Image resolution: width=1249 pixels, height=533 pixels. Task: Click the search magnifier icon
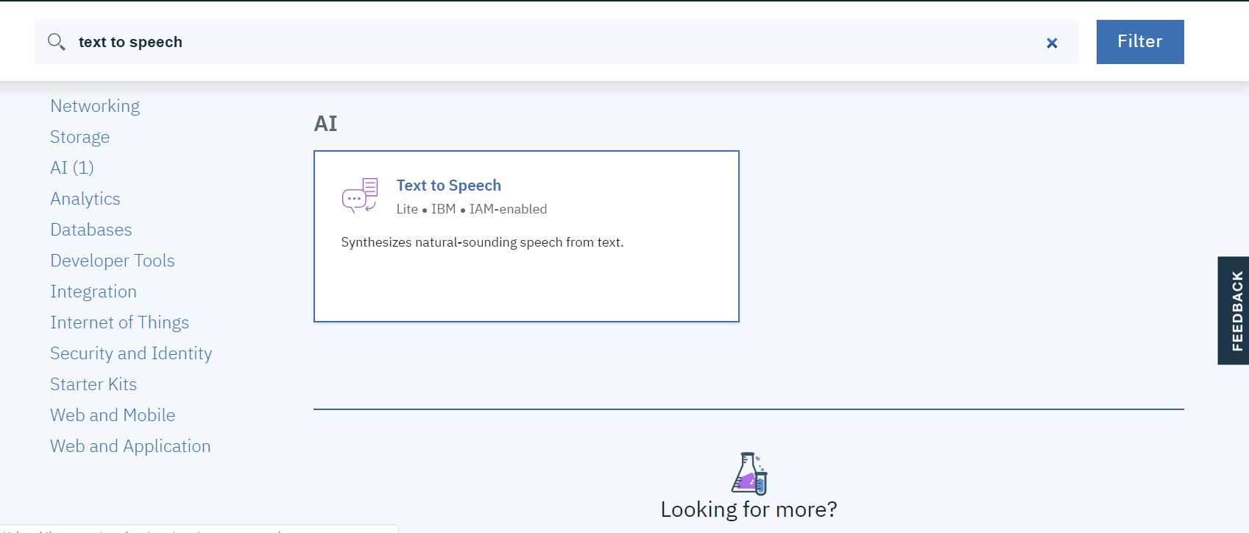point(57,42)
